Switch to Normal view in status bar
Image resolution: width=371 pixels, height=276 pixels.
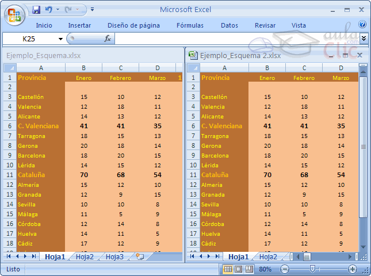[228, 269]
